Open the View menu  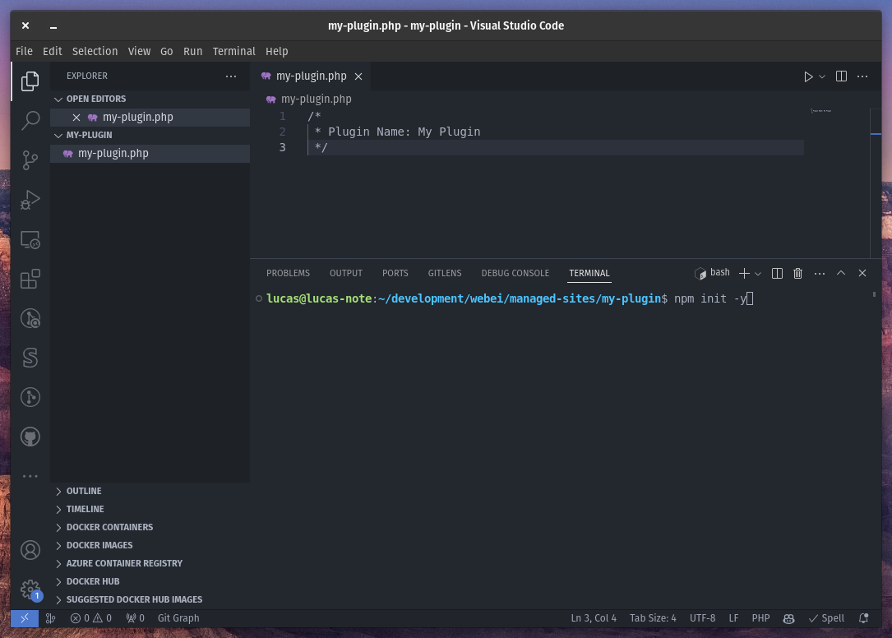click(x=140, y=51)
